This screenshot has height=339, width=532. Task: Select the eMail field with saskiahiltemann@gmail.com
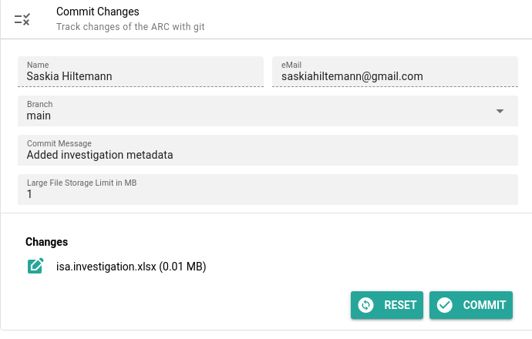pos(395,72)
